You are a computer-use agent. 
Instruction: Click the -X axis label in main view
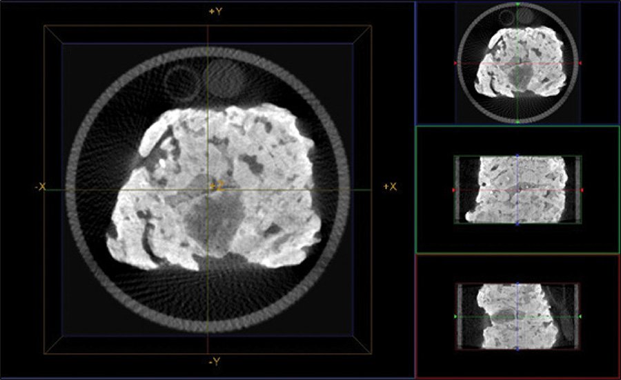(x=41, y=187)
